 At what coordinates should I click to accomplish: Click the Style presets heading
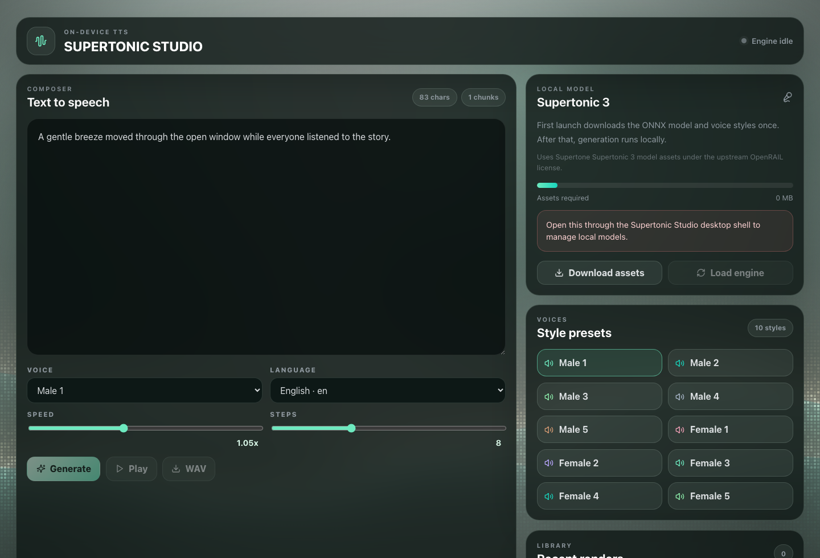(x=574, y=333)
